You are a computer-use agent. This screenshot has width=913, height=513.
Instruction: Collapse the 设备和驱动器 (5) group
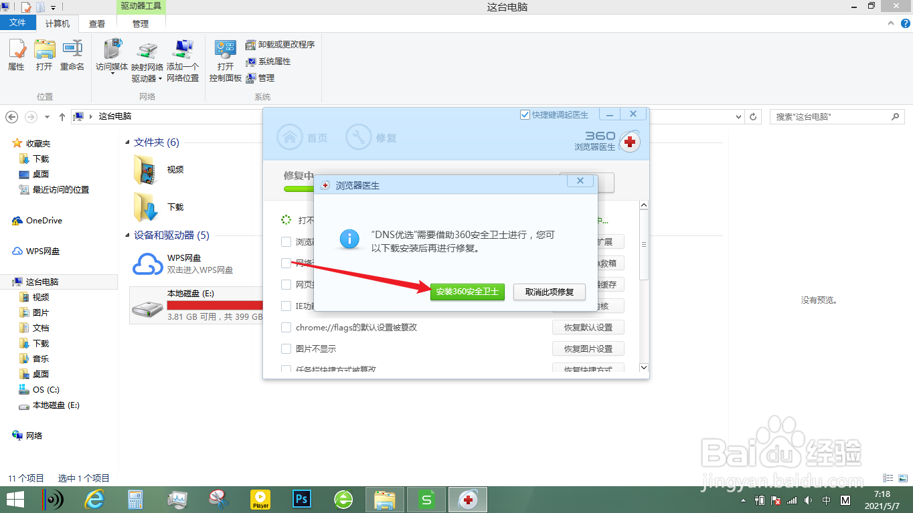pyautogui.click(x=128, y=235)
